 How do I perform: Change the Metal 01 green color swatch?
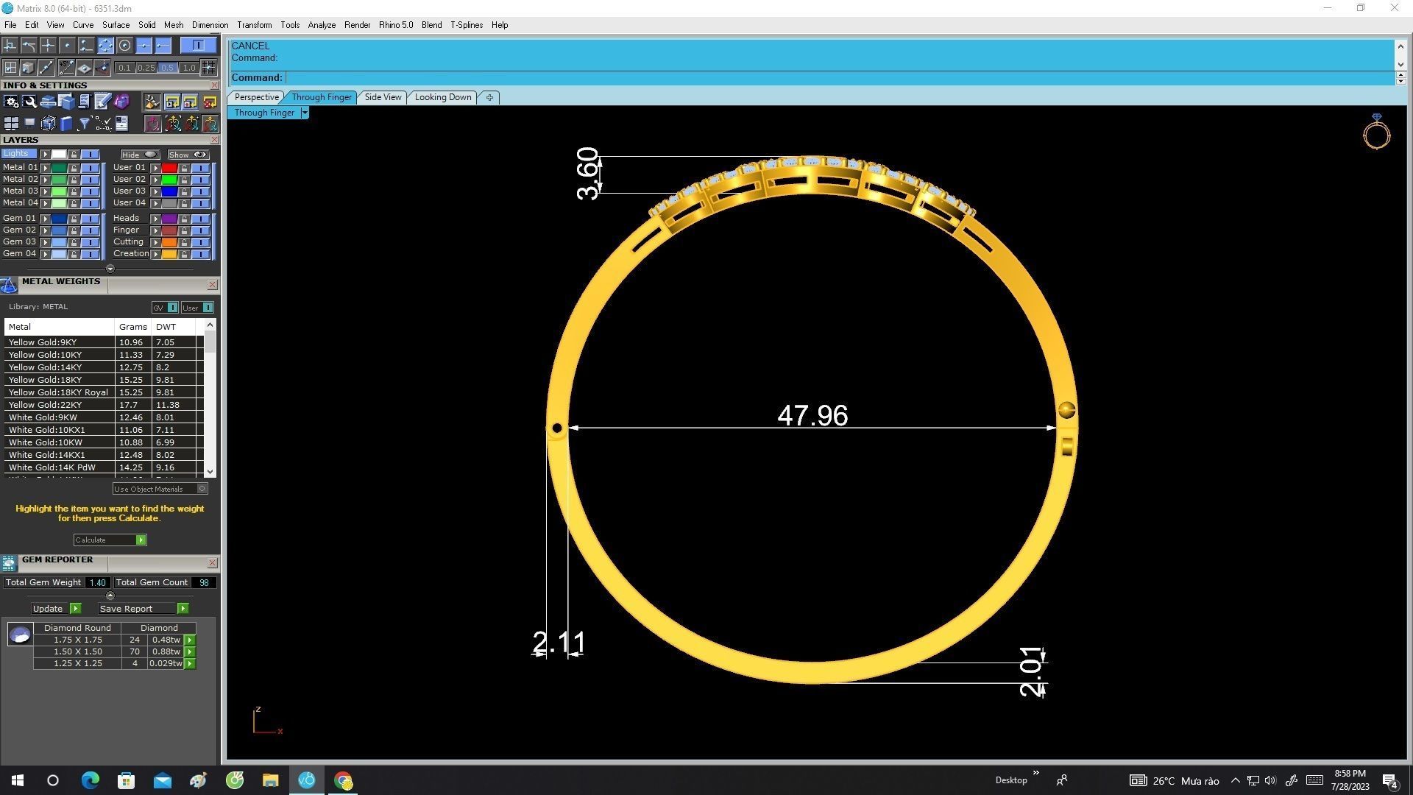point(59,168)
